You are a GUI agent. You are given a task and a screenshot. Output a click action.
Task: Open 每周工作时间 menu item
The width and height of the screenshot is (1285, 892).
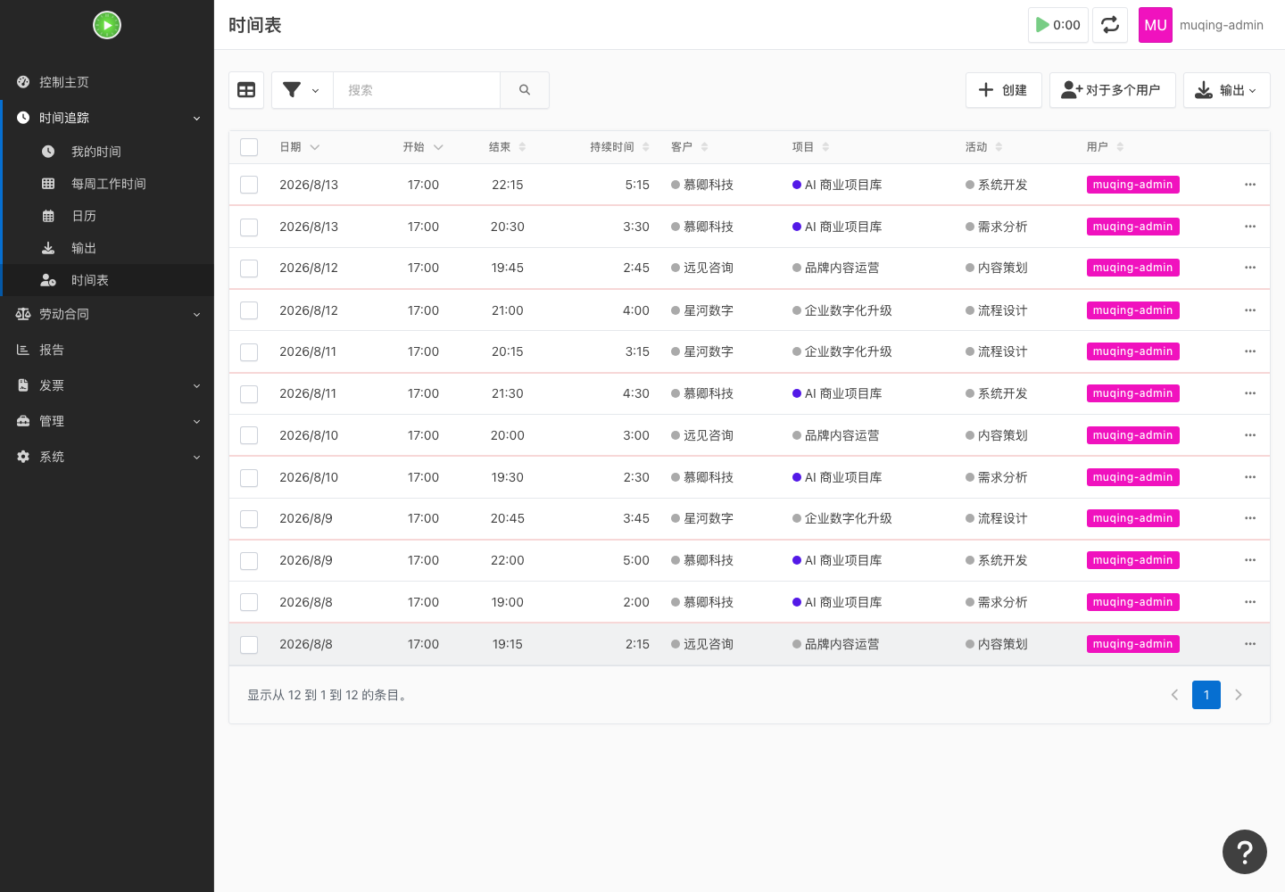[109, 184]
